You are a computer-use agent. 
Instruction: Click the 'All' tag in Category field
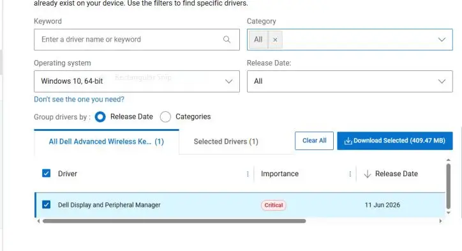(x=258, y=40)
